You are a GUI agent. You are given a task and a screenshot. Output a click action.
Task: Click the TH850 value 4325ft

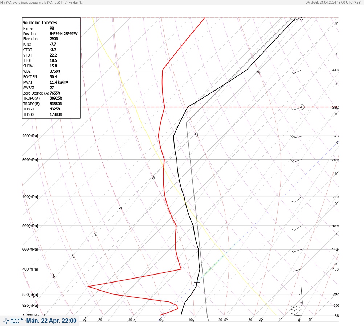(55, 109)
